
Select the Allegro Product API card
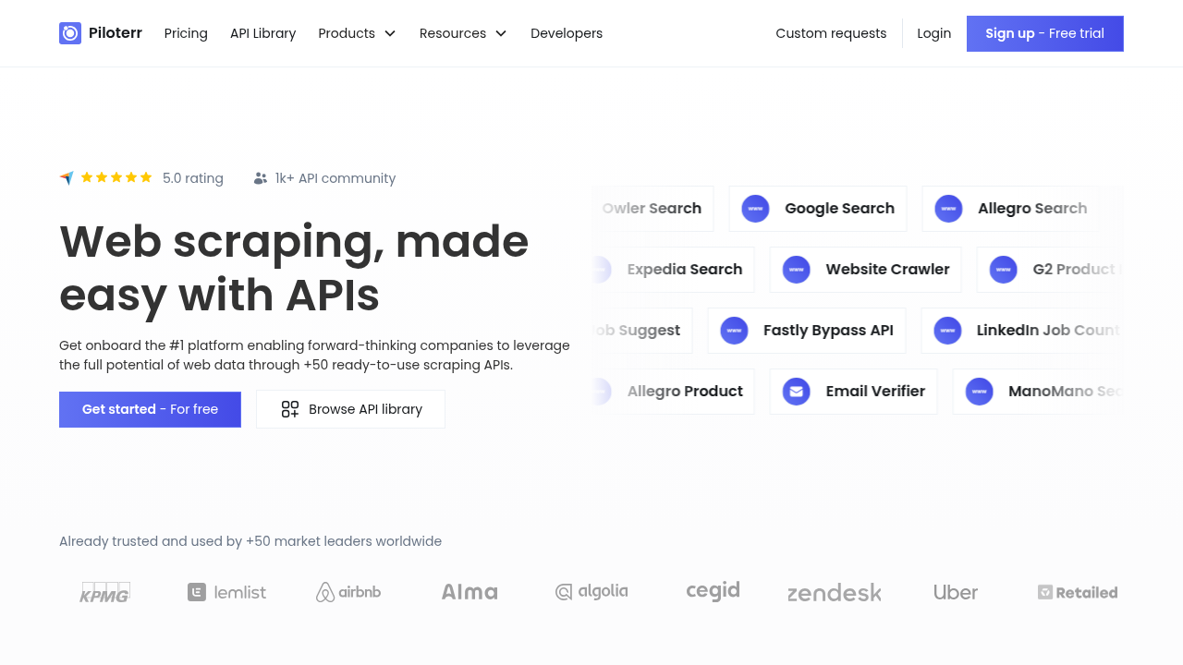point(673,392)
